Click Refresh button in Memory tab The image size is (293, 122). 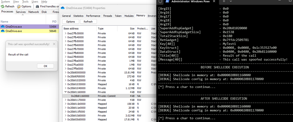pyautogui.click(x=88, y=22)
